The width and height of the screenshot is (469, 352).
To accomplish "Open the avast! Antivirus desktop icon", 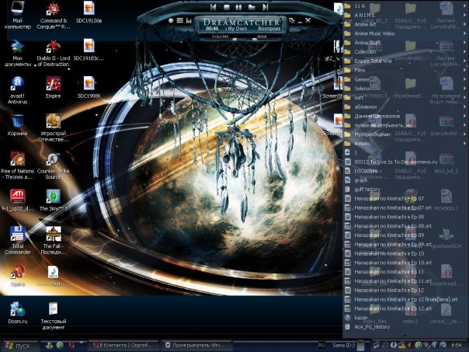I will coord(17,84).
